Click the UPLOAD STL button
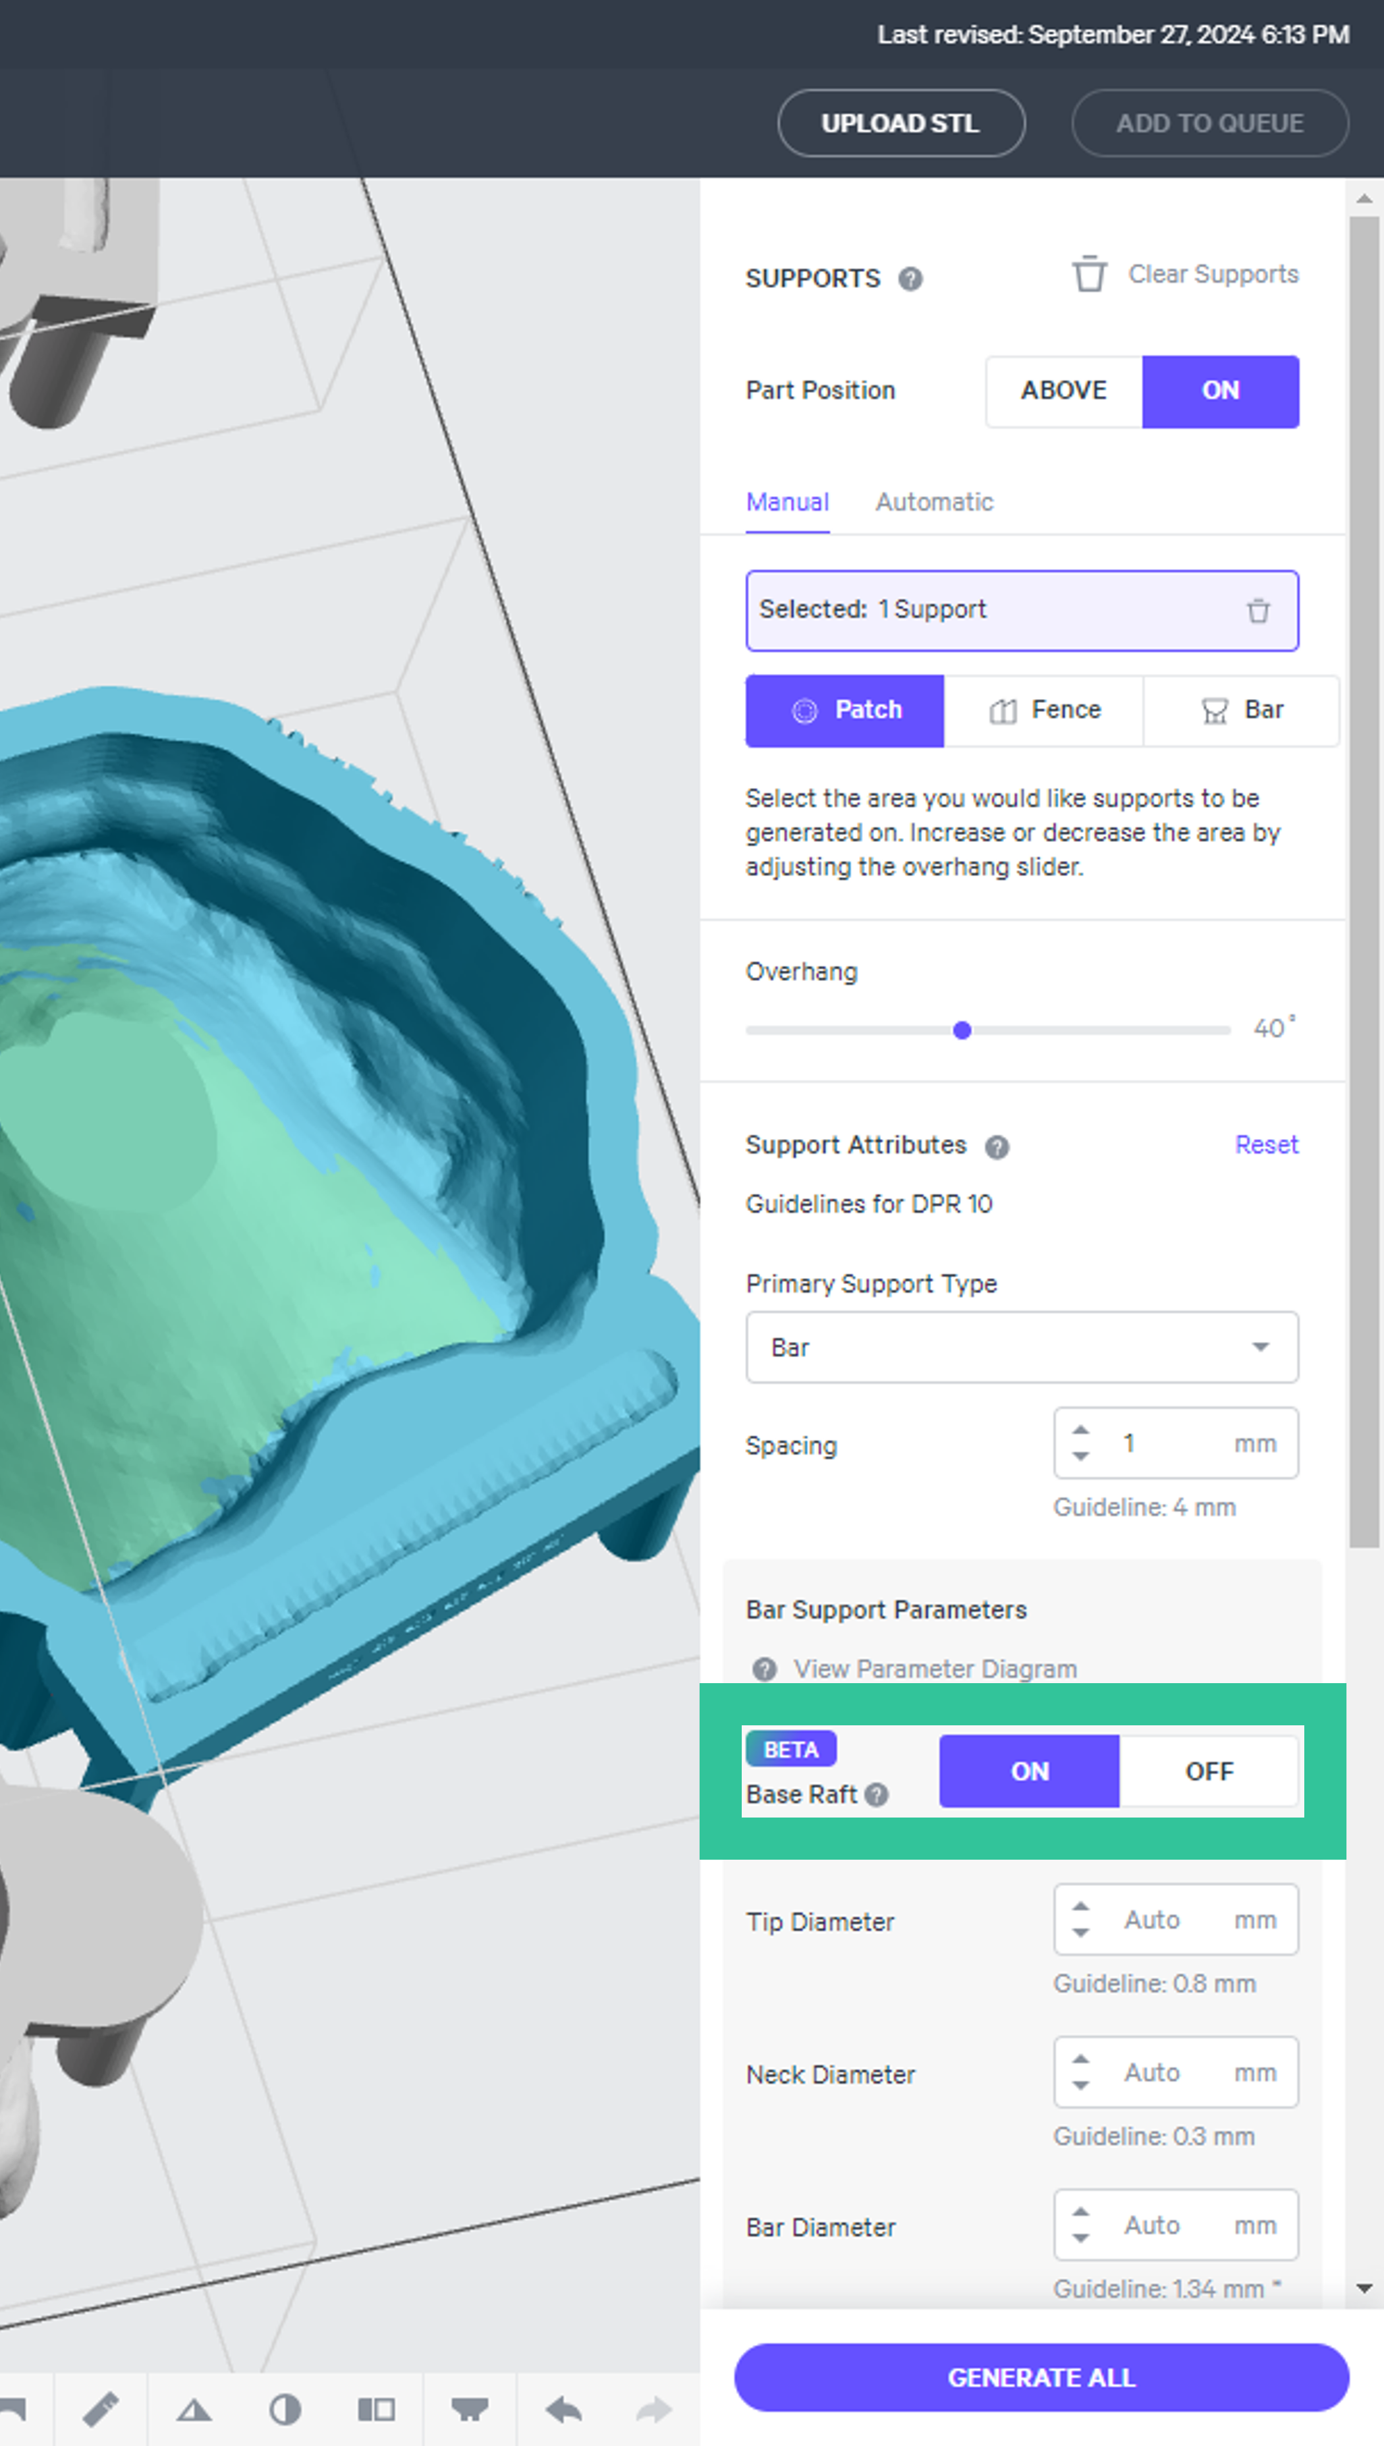 pos(901,124)
